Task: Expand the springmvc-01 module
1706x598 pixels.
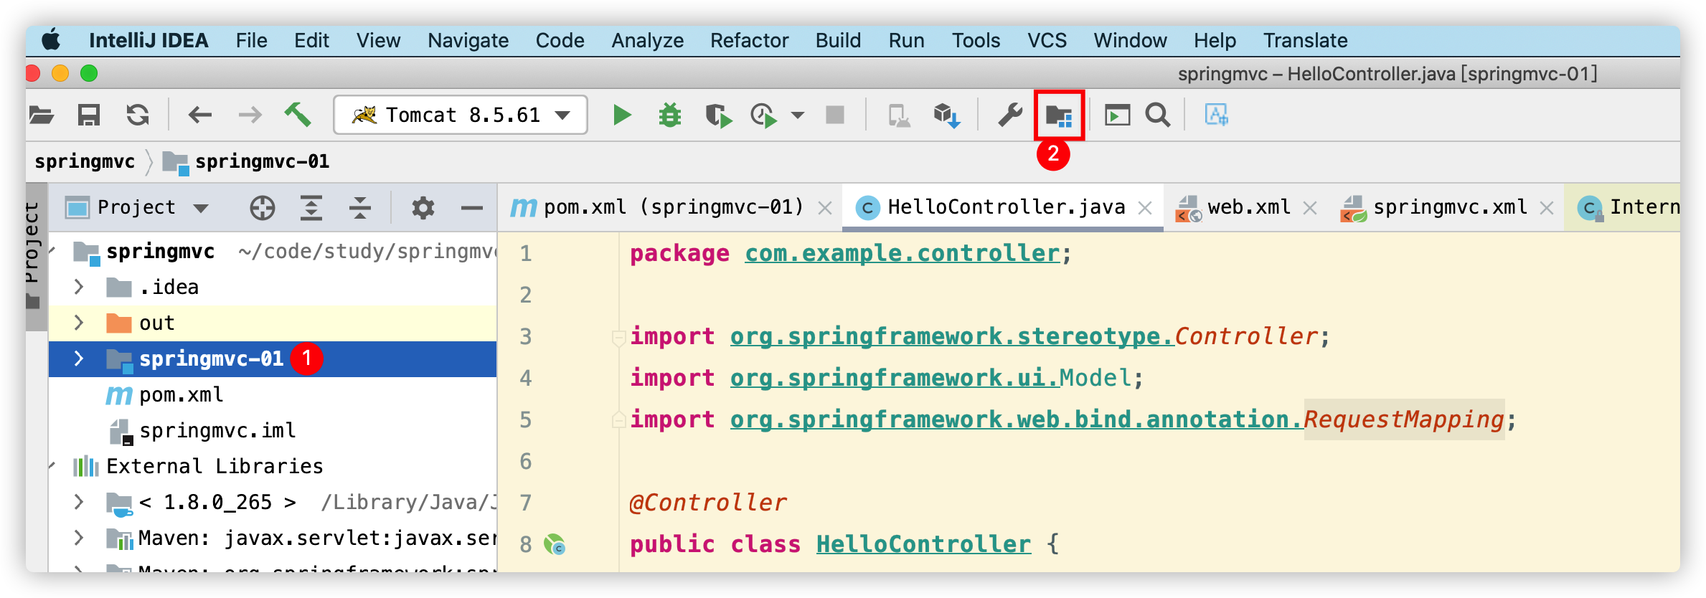Action: tap(79, 359)
